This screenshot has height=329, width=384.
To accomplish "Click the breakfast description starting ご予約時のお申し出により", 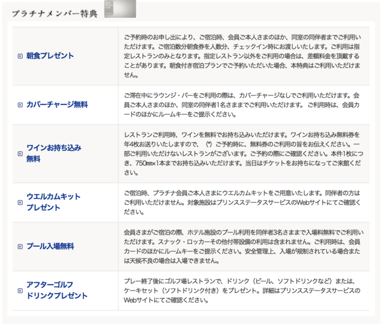I will pos(242,56).
